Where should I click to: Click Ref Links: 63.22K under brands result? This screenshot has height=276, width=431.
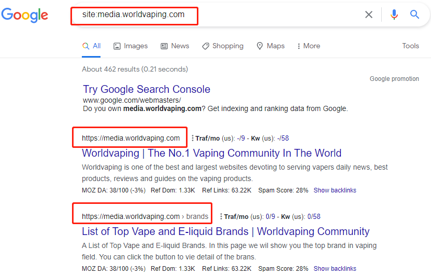coord(226,269)
